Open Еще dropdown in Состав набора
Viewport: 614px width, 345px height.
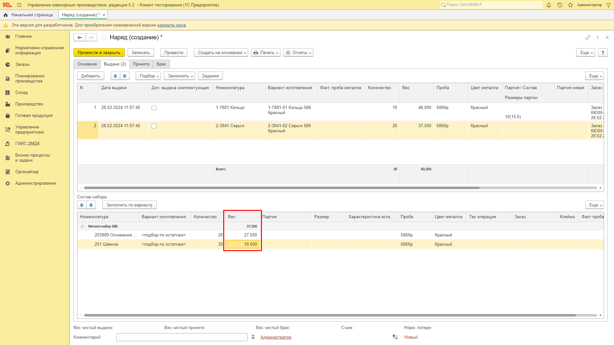595,205
